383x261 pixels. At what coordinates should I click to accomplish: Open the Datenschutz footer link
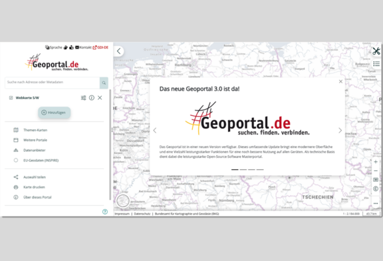[x=142, y=214]
